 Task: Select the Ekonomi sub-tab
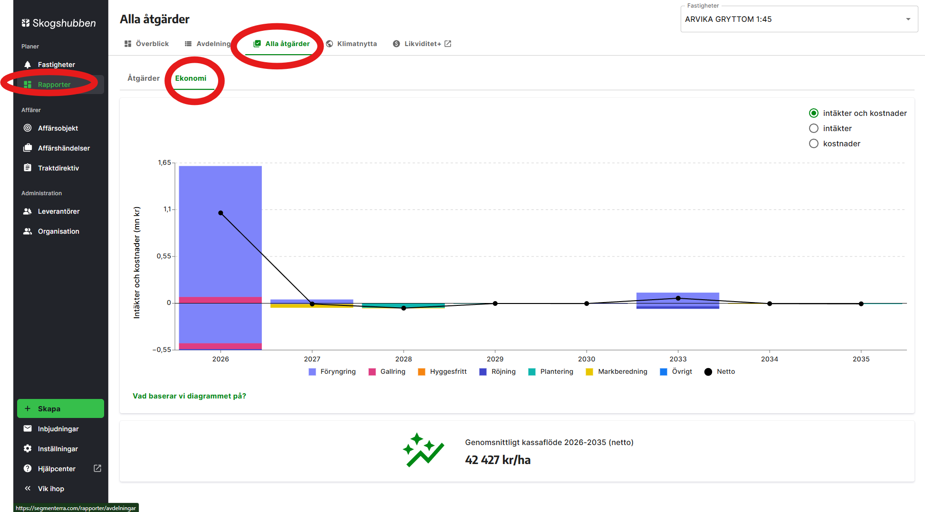coord(191,78)
